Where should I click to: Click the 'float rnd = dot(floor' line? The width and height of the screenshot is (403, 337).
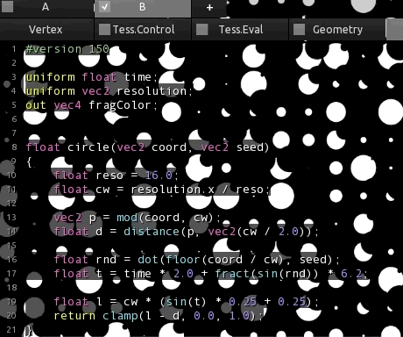(196, 260)
